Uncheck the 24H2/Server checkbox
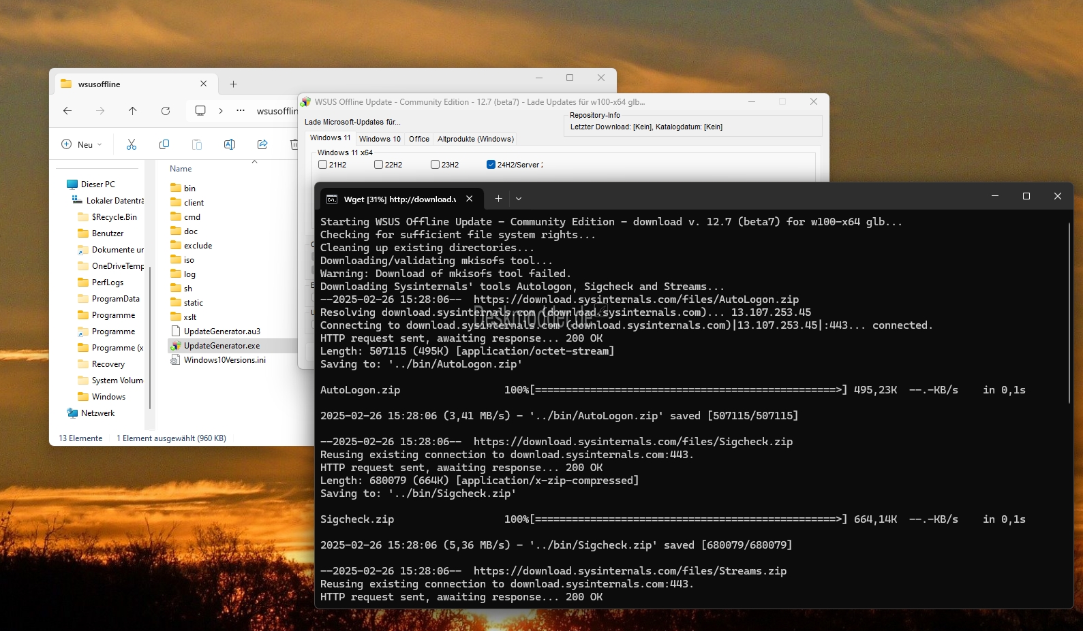Viewport: 1083px width, 631px height. point(491,165)
